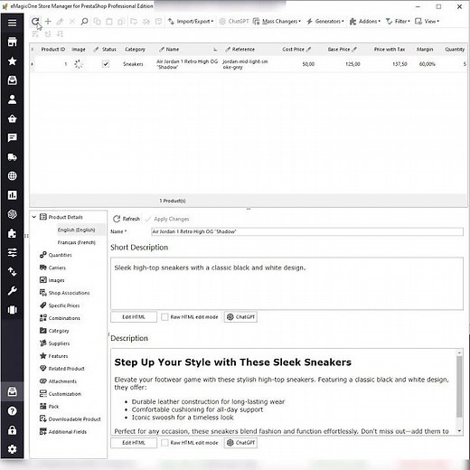Open the globe icon in sidebar
The height and width of the screenshot is (470, 470).
tap(12, 176)
